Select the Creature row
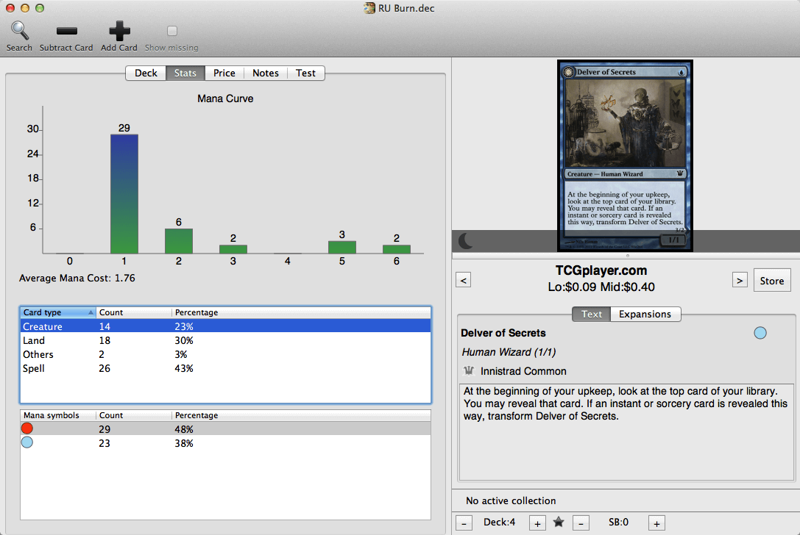Image resolution: width=800 pixels, height=535 pixels. click(225, 326)
